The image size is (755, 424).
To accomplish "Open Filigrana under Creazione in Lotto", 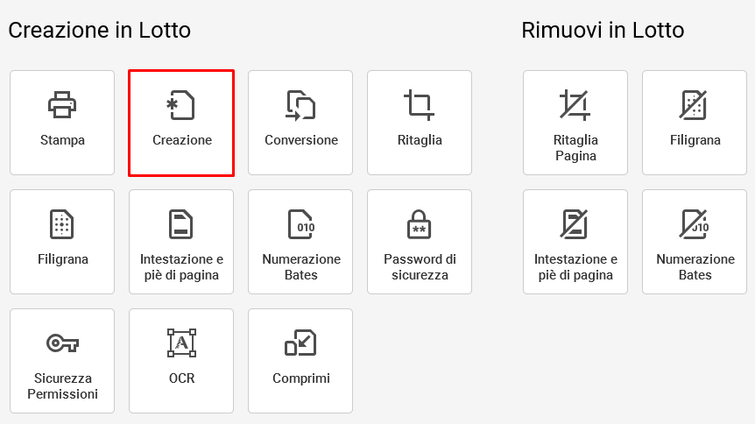I will tap(62, 242).
